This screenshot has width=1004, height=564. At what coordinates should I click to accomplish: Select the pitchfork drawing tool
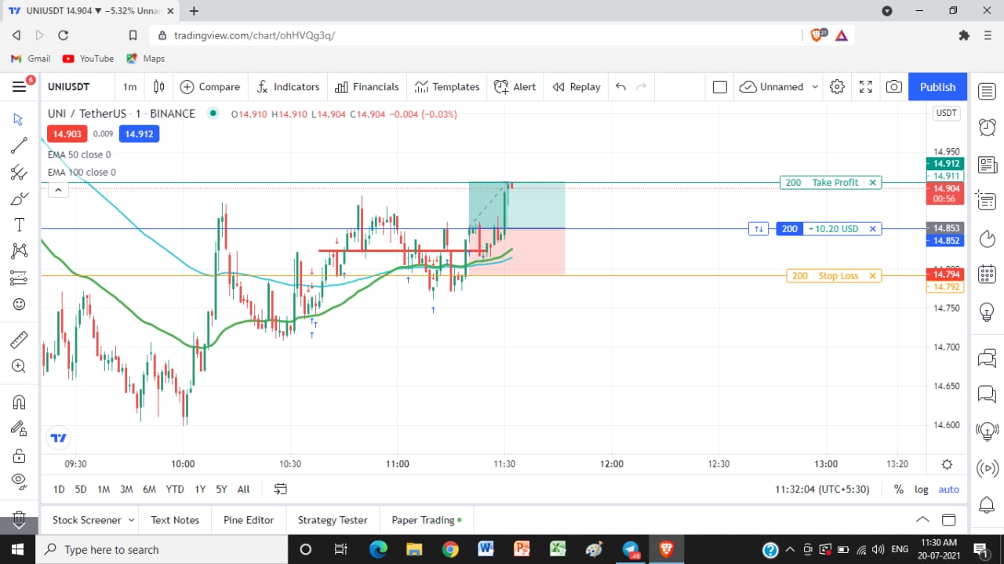coord(19,172)
